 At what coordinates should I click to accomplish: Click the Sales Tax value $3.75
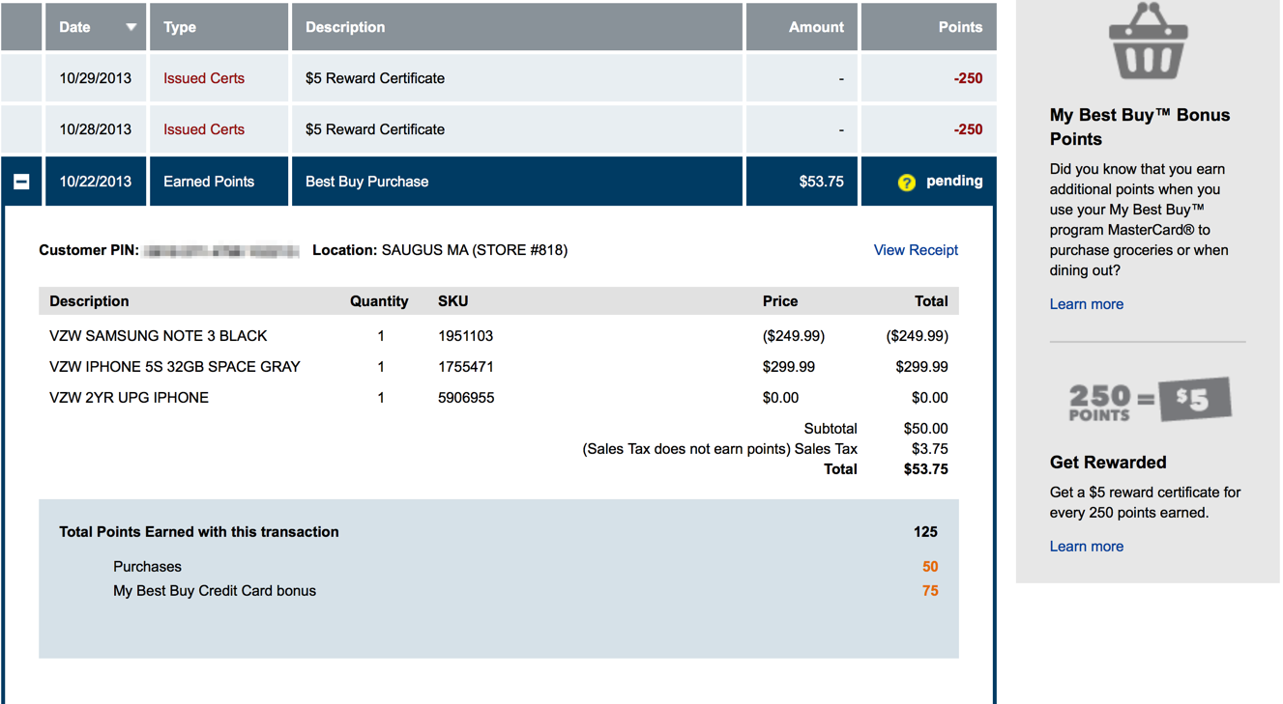929,449
